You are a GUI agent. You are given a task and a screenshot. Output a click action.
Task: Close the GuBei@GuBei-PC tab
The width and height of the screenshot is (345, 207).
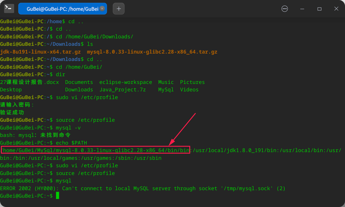click(102, 9)
